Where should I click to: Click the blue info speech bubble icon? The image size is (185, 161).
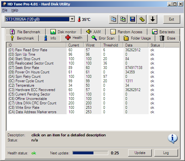click(x=172, y=139)
